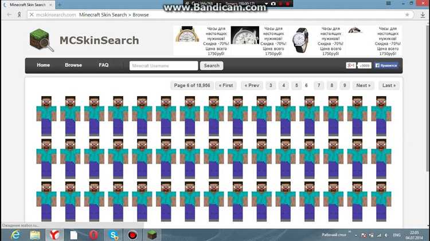Expand the Bandicam recording bar dropdown arrow

coord(266,3)
